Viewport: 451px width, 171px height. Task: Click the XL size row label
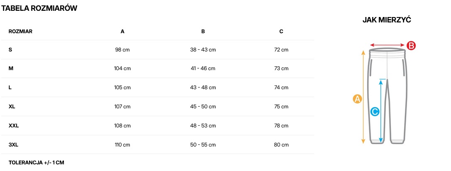tap(12, 107)
